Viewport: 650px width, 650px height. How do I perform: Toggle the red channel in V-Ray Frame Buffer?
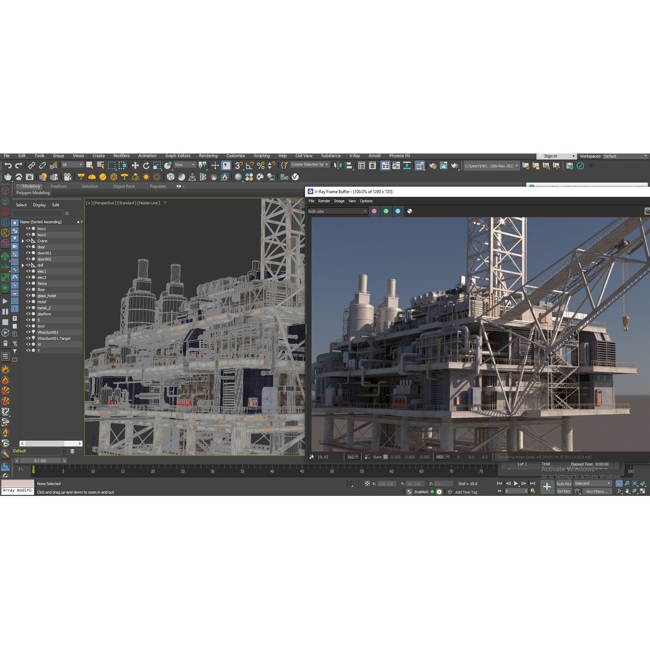click(x=373, y=211)
